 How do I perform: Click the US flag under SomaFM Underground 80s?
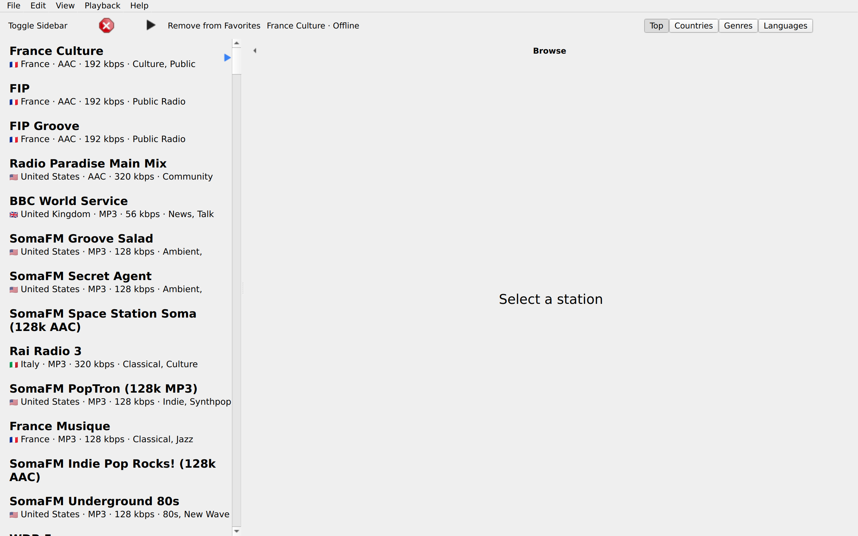[x=13, y=515]
